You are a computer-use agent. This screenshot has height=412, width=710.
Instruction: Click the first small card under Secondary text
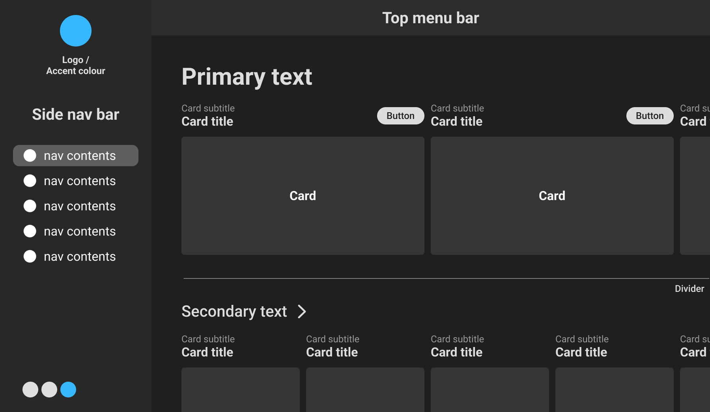pyautogui.click(x=241, y=390)
